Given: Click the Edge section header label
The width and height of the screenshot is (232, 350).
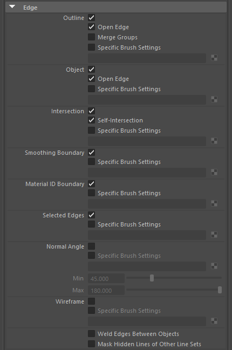Looking at the screenshot, I should tap(30, 8).
